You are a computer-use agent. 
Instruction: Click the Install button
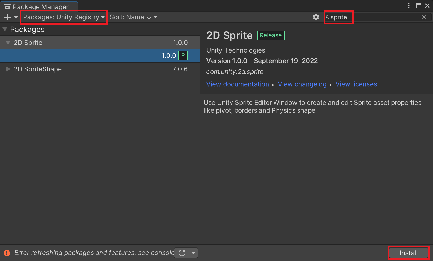point(408,253)
